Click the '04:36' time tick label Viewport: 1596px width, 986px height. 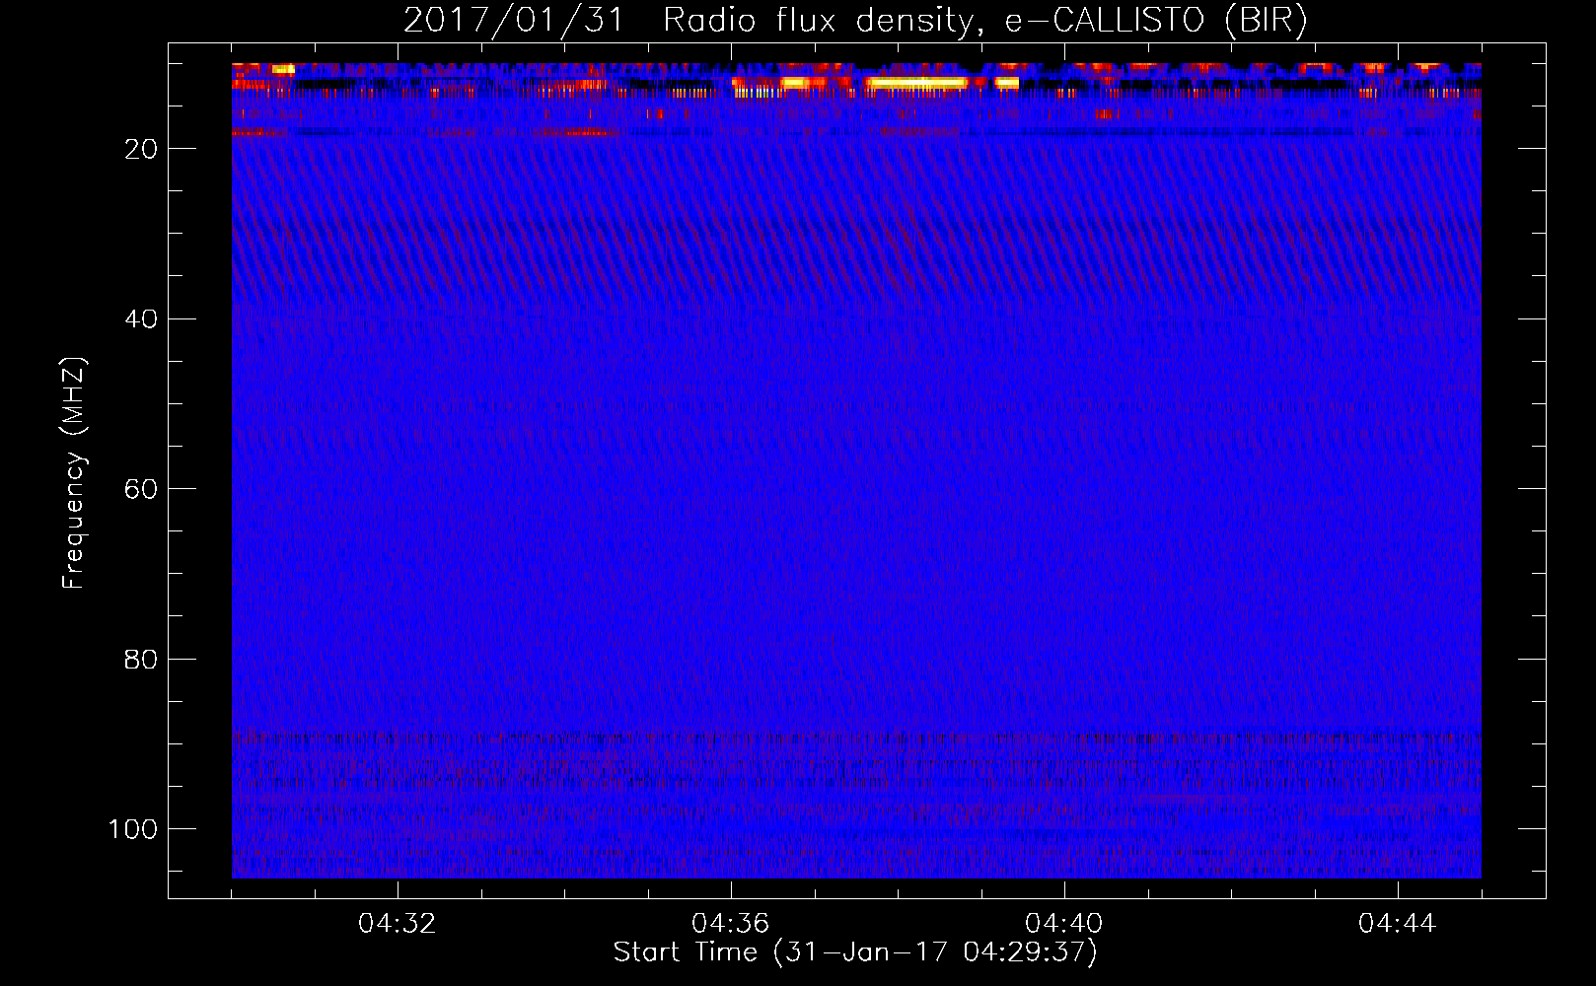coord(731,924)
